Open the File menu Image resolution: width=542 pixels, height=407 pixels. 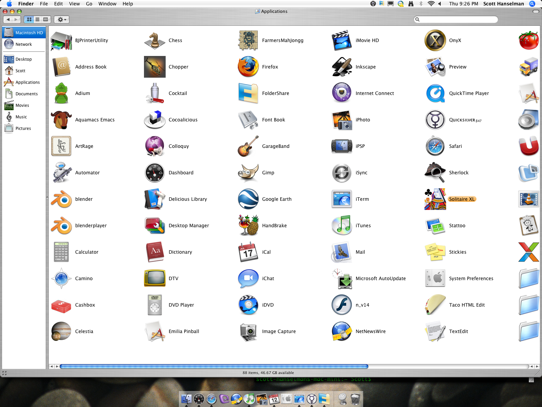pyautogui.click(x=44, y=4)
